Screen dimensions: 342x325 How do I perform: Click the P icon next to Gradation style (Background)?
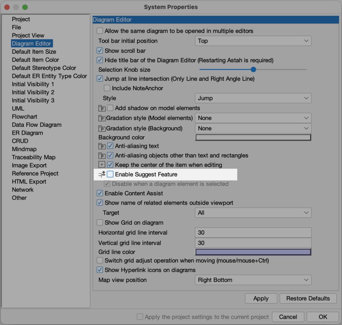click(102, 128)
